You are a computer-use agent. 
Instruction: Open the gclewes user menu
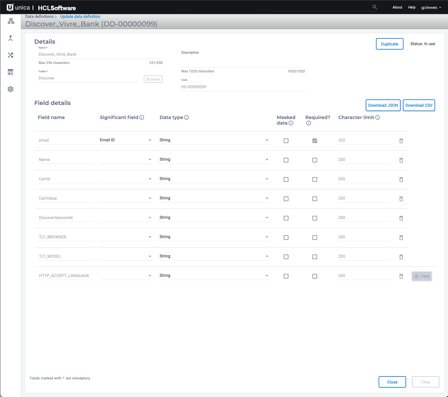(x=431, y=7)
